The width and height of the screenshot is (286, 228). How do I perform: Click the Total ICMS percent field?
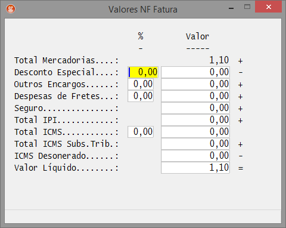(141, 132)
